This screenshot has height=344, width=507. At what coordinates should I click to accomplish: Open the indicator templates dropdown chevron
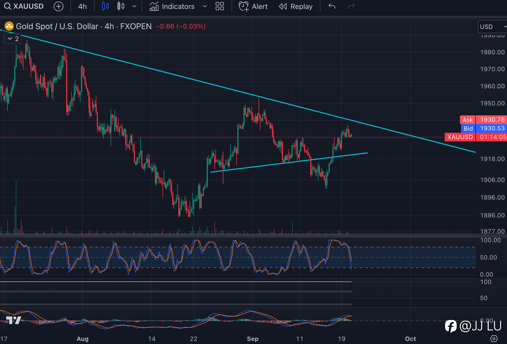pos(205,6)
